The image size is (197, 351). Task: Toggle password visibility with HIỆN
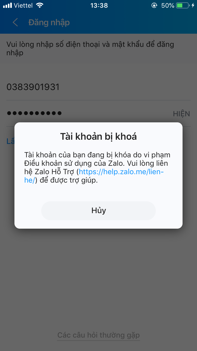181,114
